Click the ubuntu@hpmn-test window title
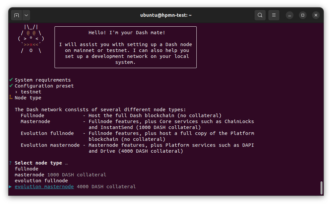The image size is (332, 205). (x=166, y=15)
